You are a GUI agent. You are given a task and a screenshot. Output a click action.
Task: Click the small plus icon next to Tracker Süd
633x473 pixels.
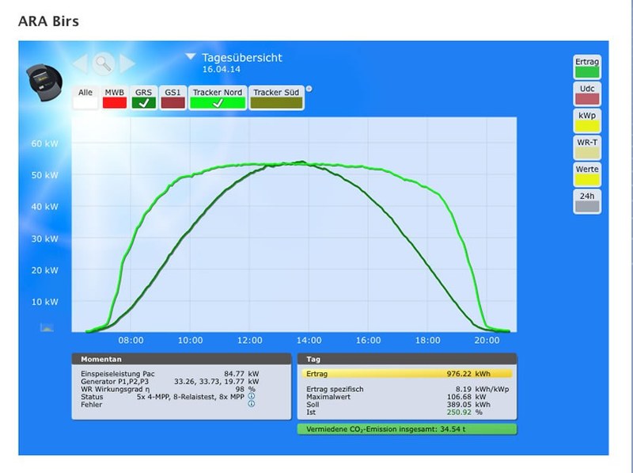pos(309,89)
